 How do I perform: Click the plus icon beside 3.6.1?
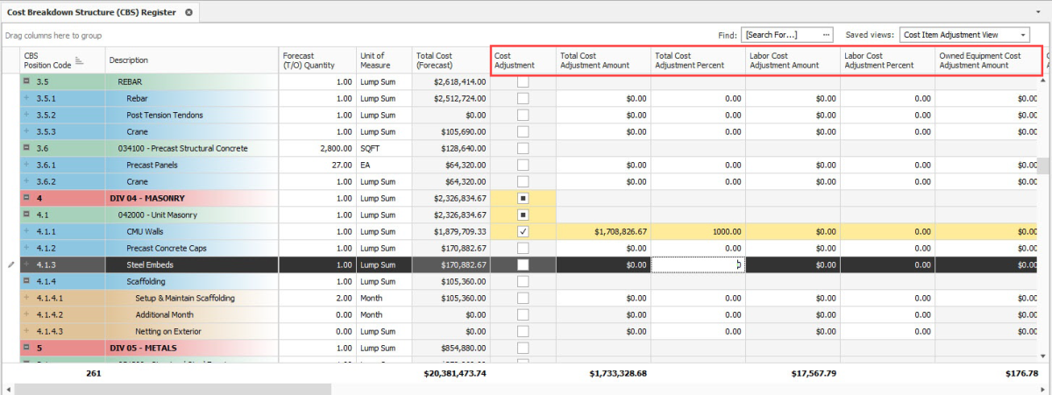(x=27, y=165)
